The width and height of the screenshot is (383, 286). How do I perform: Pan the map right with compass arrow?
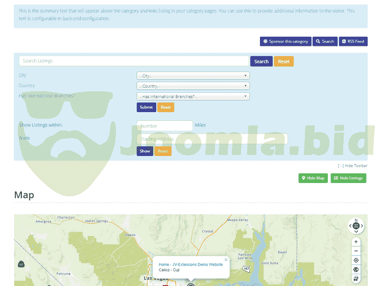[363, 225]
